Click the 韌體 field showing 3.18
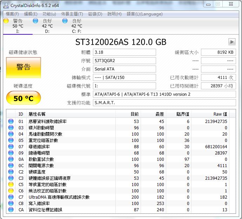The width and height of the screenshot is (242, 219). [x=124, y=52]
